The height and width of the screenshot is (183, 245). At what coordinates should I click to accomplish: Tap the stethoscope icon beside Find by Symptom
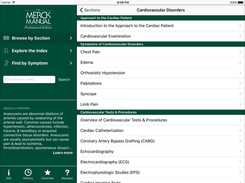pos(6,63)
